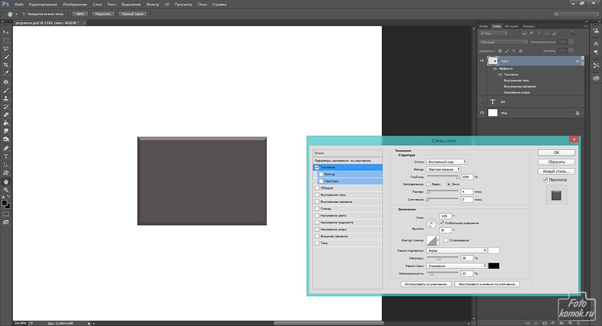Open Режим тени dropdown (Умножение)

click(x=456, y=265)
